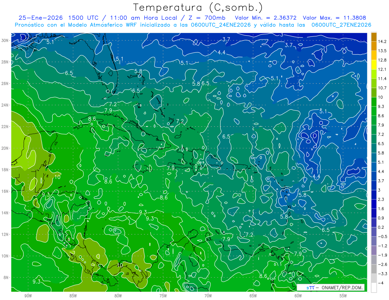The image size is (389, 300).
Task: Click the colorbar label "-1.9"
Action: coord(383,255)
